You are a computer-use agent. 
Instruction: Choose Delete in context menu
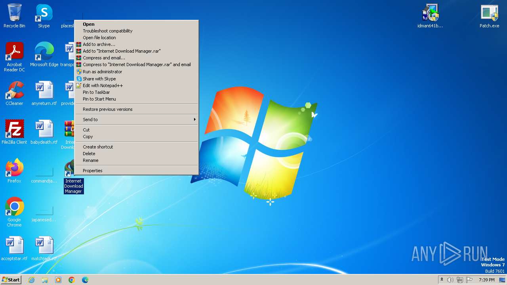[x=136, y=154]
